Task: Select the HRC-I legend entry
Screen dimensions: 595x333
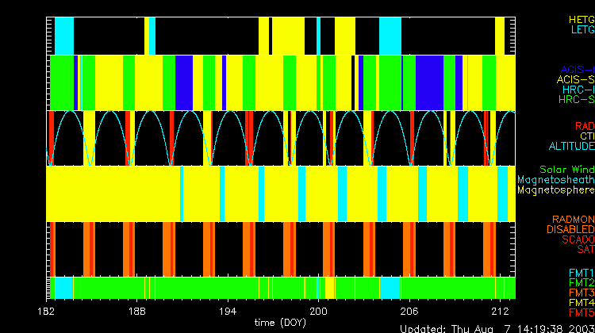Action: (577, 90)
